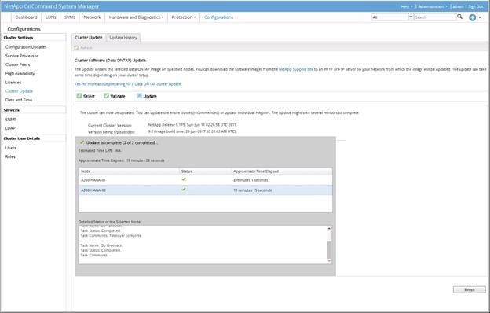
Task: Select the Configurations tab
Action: click(x=218, y=17)
